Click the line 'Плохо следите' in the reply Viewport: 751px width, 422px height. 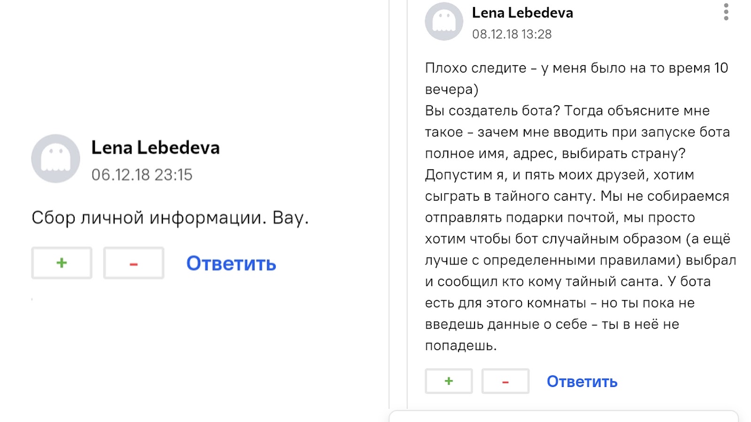pyautogui.click(x=475, y=68)
